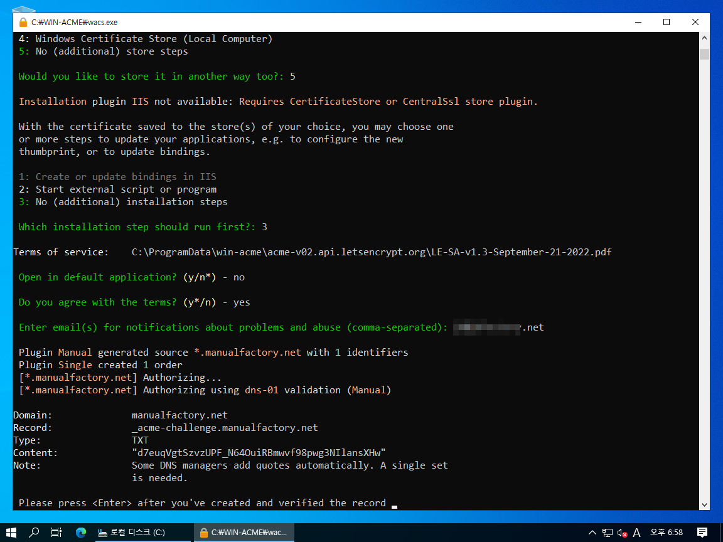Switch to the 로컬 디스크 (C:) Explorer window
The width and height of the screenshot is (723, 542).
click(x=142, y=533)
